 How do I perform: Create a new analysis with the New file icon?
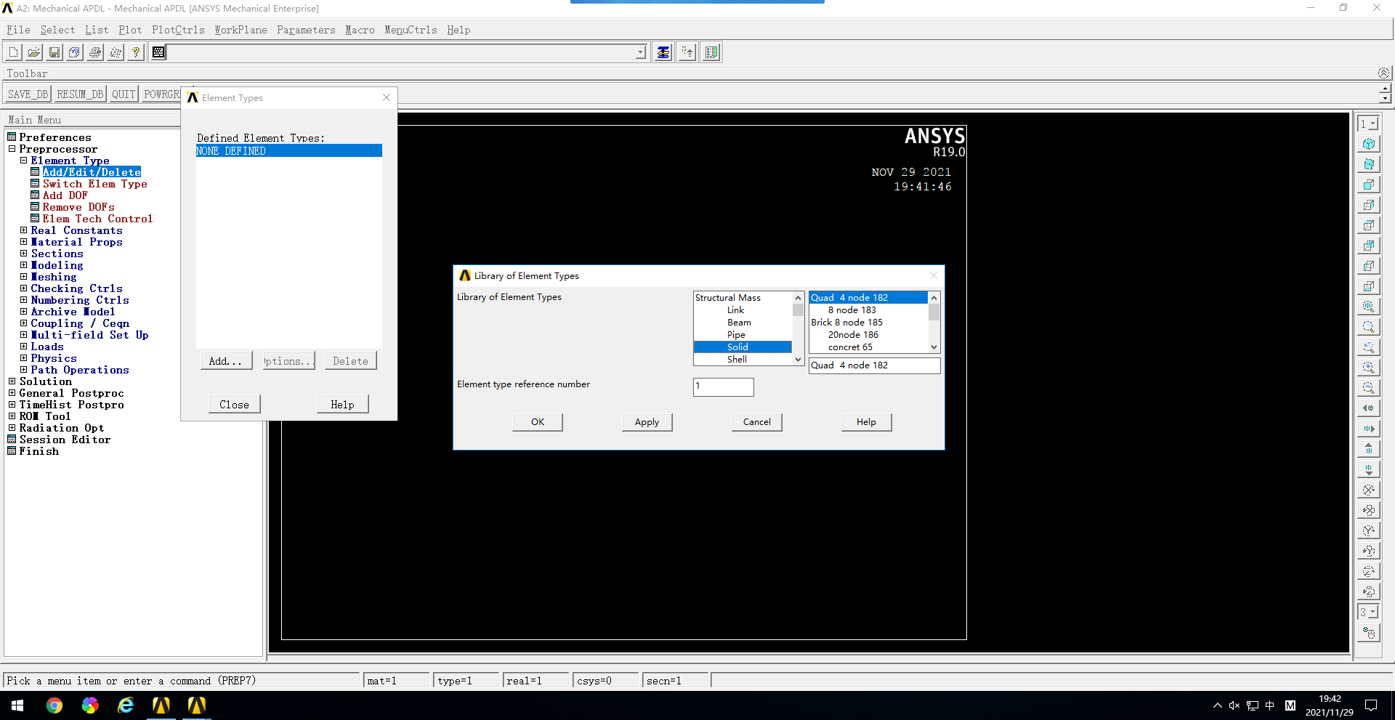pos(12,52)
